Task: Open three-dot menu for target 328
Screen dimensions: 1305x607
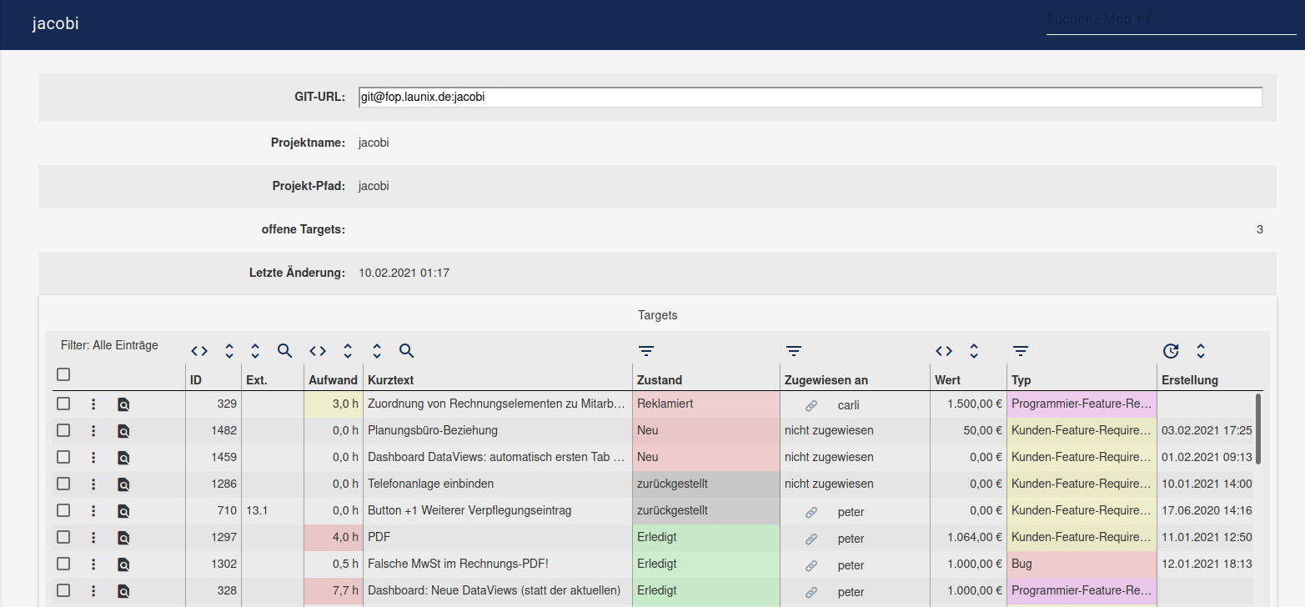Action: click(93, 590)
